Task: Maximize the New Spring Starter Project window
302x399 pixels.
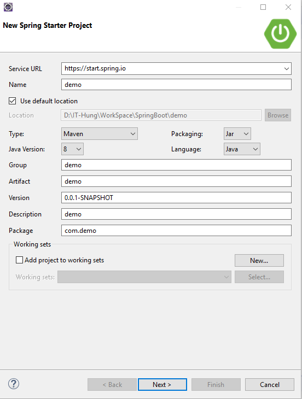Action: coord(263,7)
